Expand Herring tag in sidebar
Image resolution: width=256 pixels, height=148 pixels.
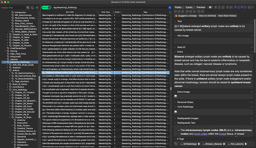5,51
